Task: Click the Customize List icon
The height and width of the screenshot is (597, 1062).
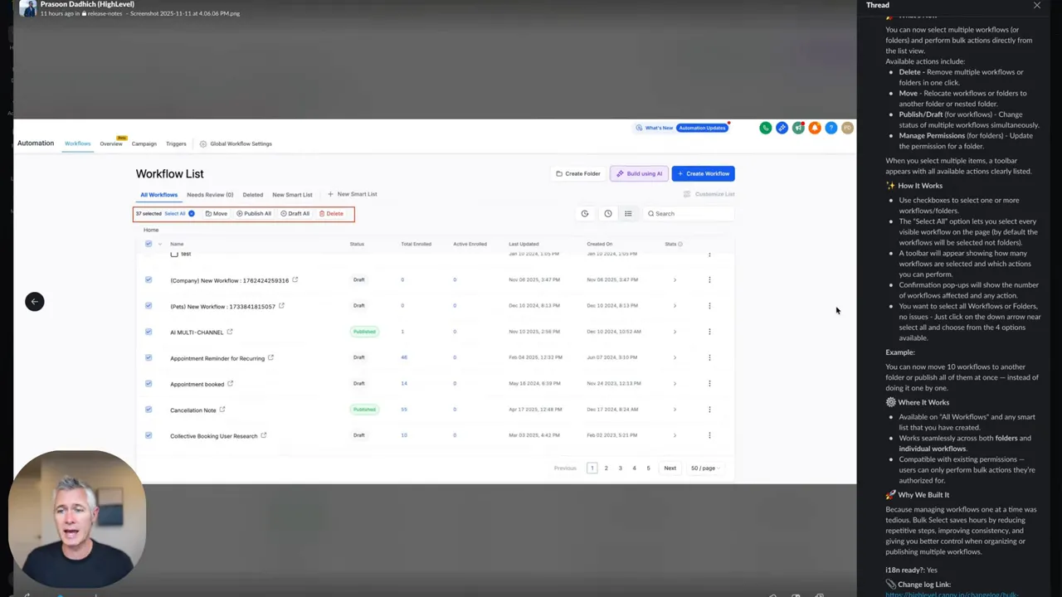Action: click(x=687, y=194)
